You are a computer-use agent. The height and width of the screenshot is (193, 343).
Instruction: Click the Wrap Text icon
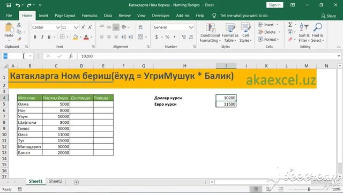point(140,27)
